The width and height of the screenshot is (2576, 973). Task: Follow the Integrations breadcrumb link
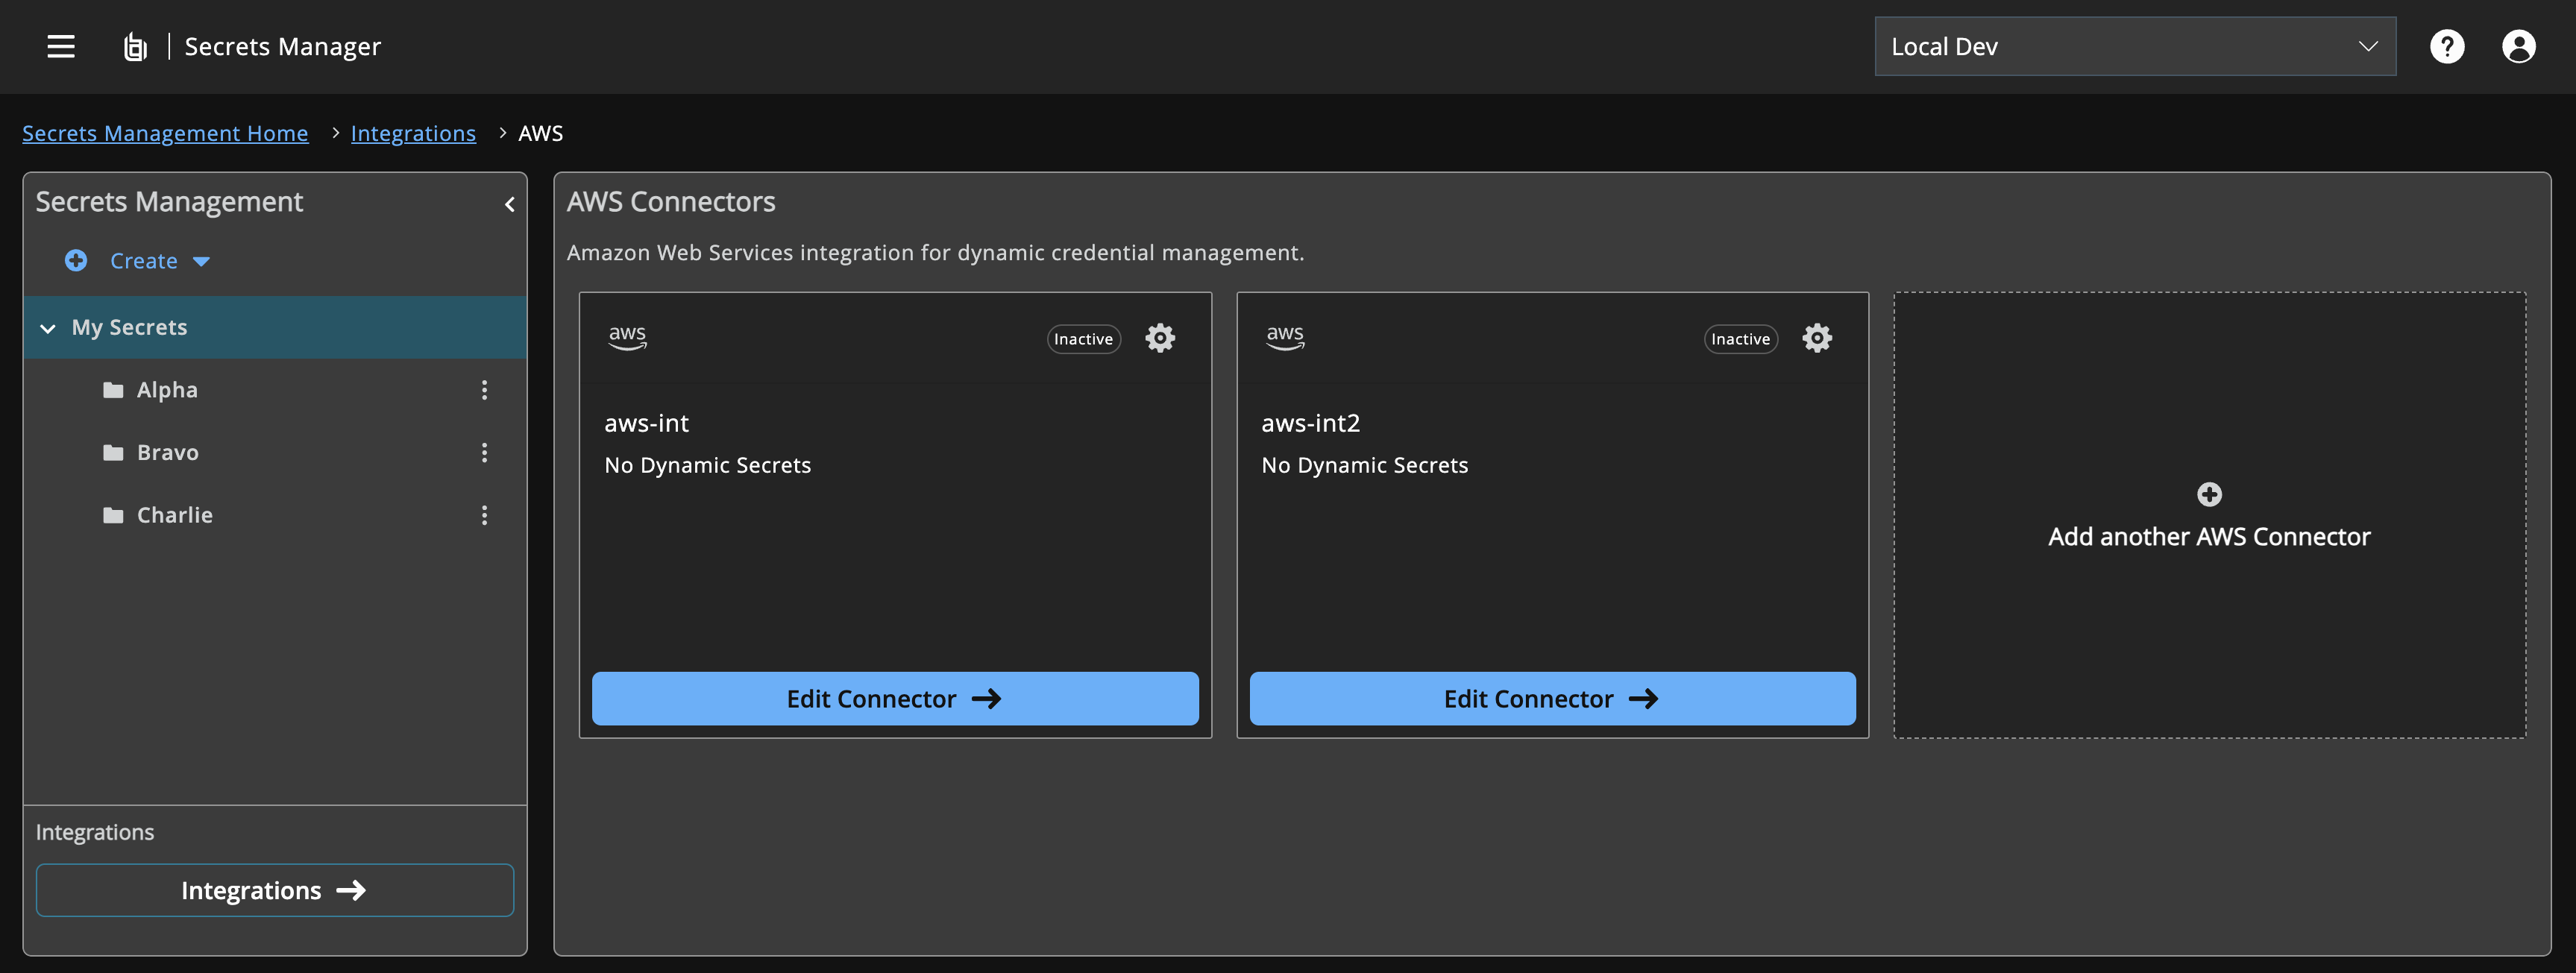pos(413,133)
